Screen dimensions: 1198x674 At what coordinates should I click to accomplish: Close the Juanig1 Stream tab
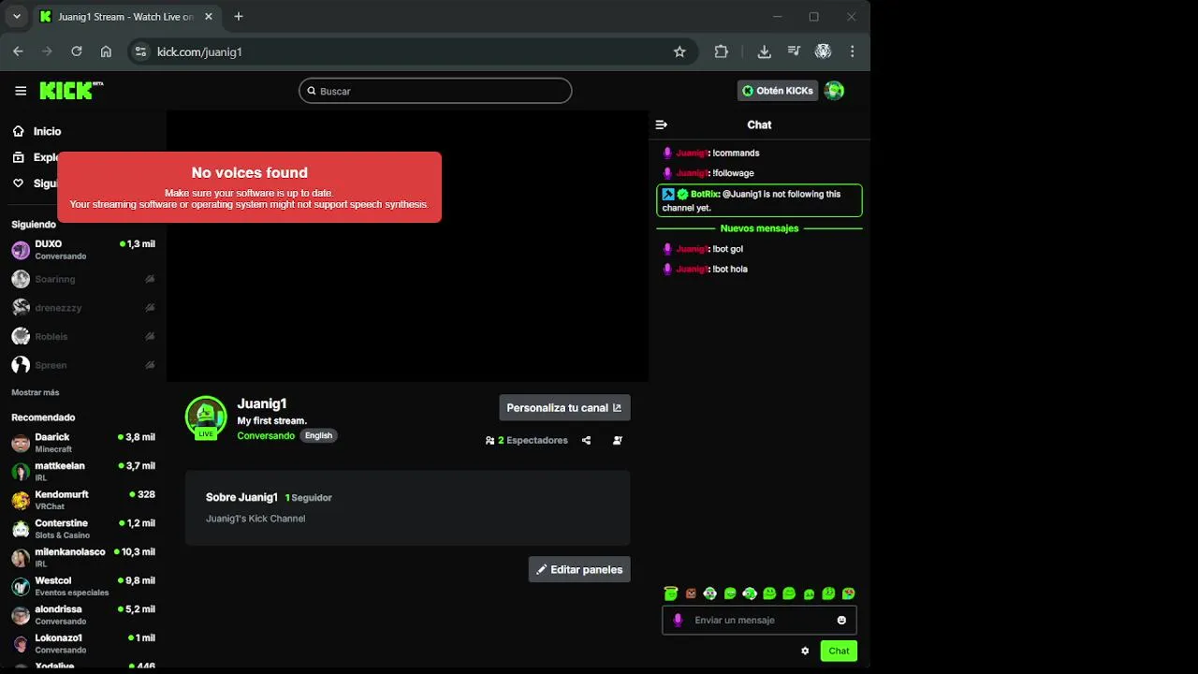tap(209, 17)
